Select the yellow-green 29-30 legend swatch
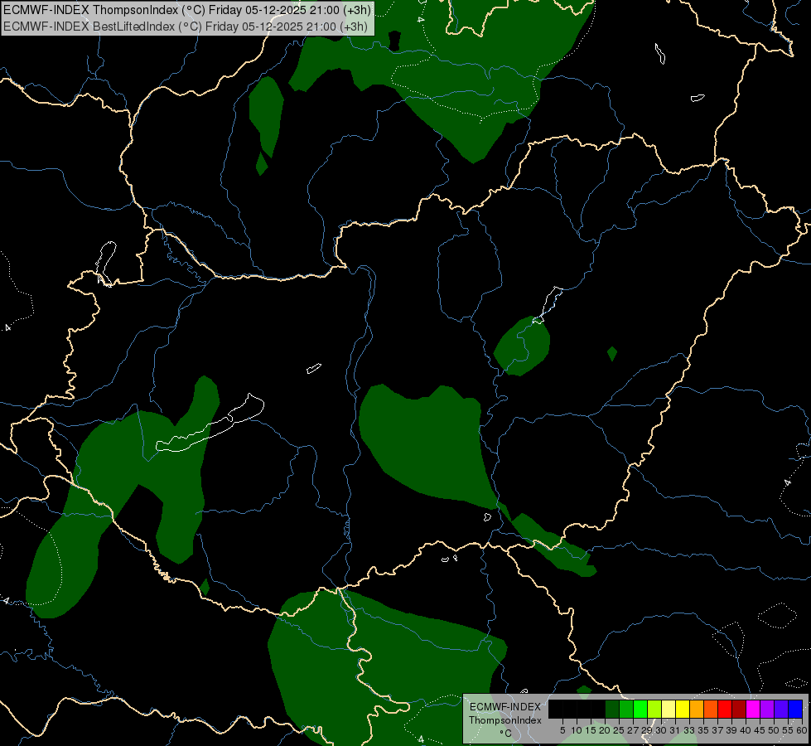This screenshot has width=811, height=746. [x=654, y=710]
